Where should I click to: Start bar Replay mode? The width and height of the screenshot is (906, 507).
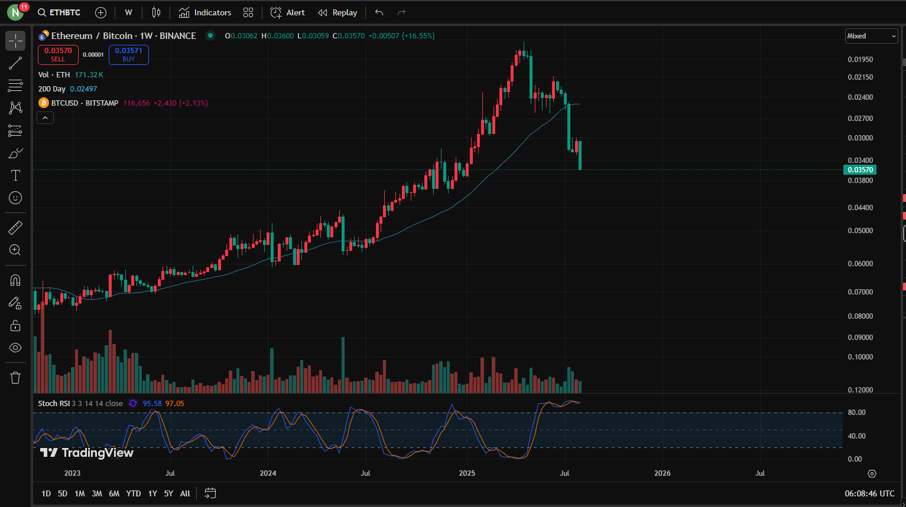(337, 12)
